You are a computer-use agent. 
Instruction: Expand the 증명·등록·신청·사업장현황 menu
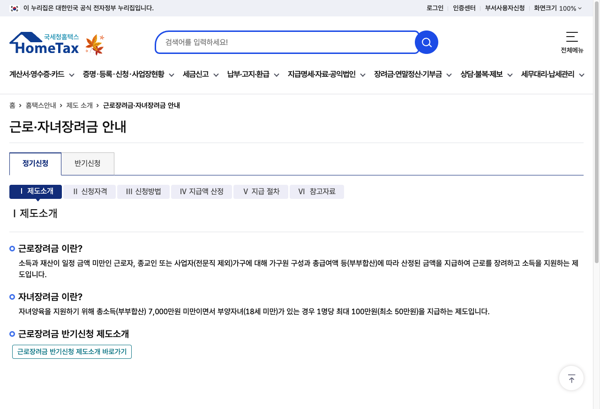128,74
